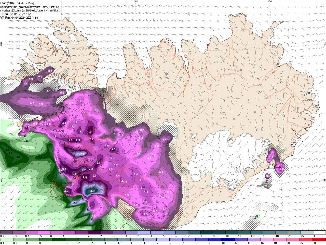Click the 'VT: Fim. 04.04.2024 22Z (+58 h)' valid-time line
This screenshot has height=245, width=326.
pos(21,18)
